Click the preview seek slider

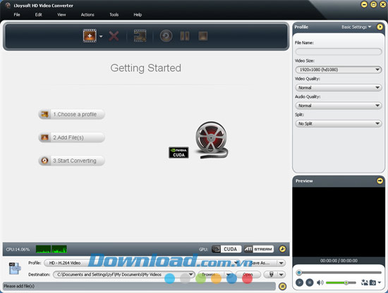(x=339, y=273)
